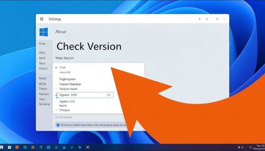Click the restore control in Settings title bar
This screenshot has width=265, height=151.
[207, 19]
